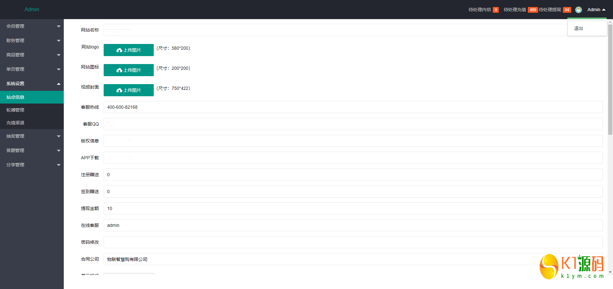Focus the 密码修改 input field
The image size is (613, 289).
(353, 242)
